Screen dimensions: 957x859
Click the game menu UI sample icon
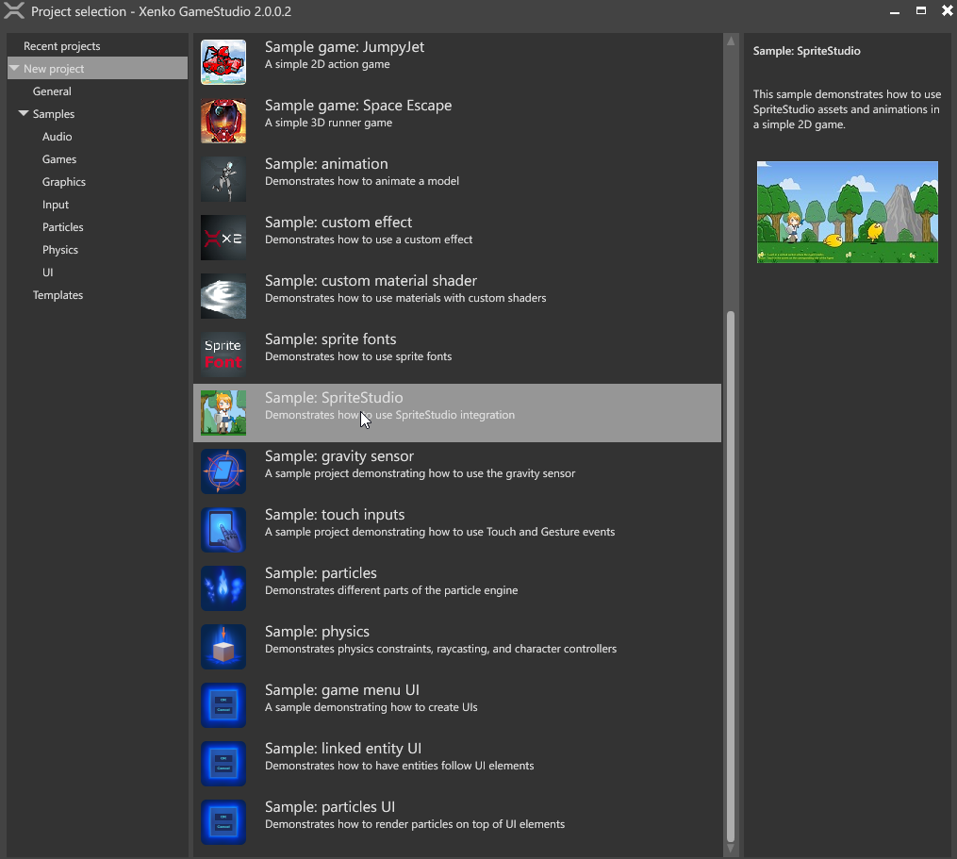coord(223,705)
